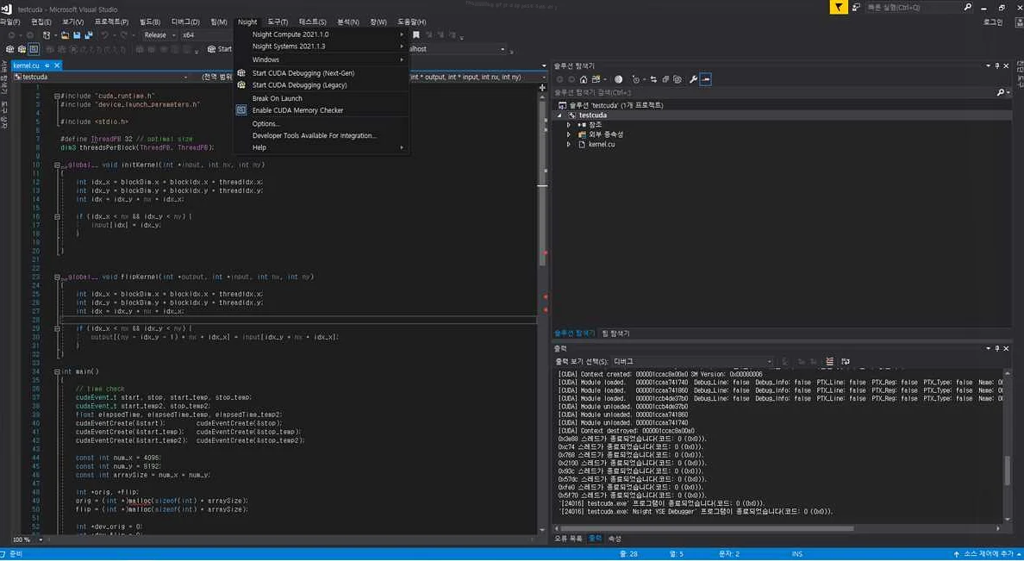Click the Save All icon in toolbar
The image size is (1024, 561).
click(x=87, y=35)
